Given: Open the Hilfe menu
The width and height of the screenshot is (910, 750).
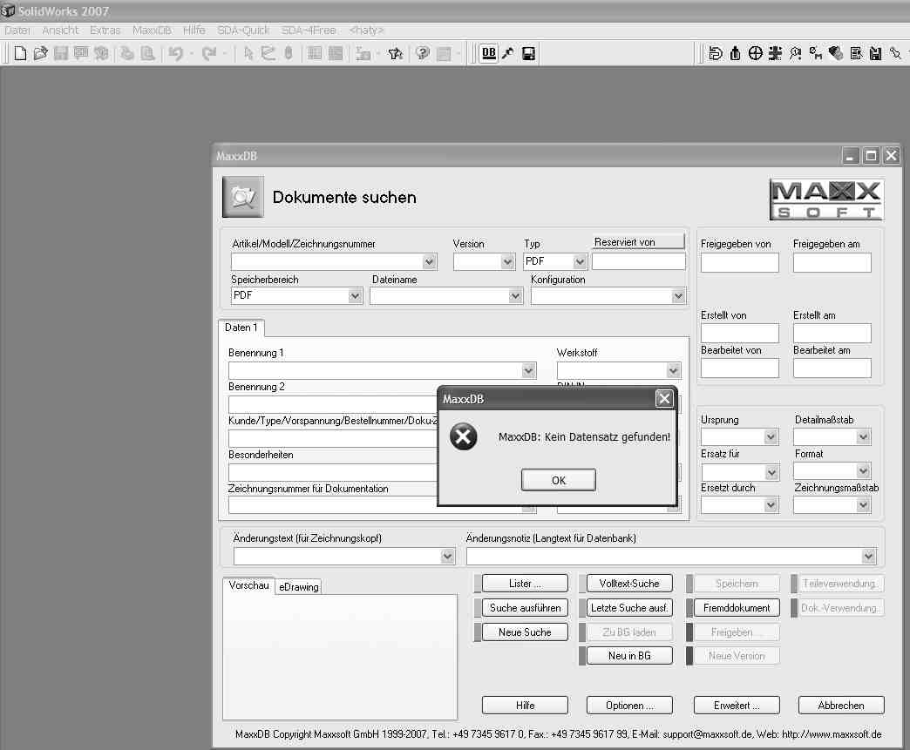Looking at the screenshot, I should (x=194, y=30).
